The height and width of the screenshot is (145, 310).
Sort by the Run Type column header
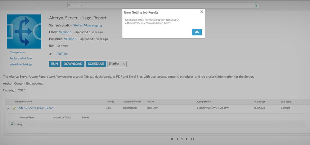pyautogui.click(x=286, y=102)
